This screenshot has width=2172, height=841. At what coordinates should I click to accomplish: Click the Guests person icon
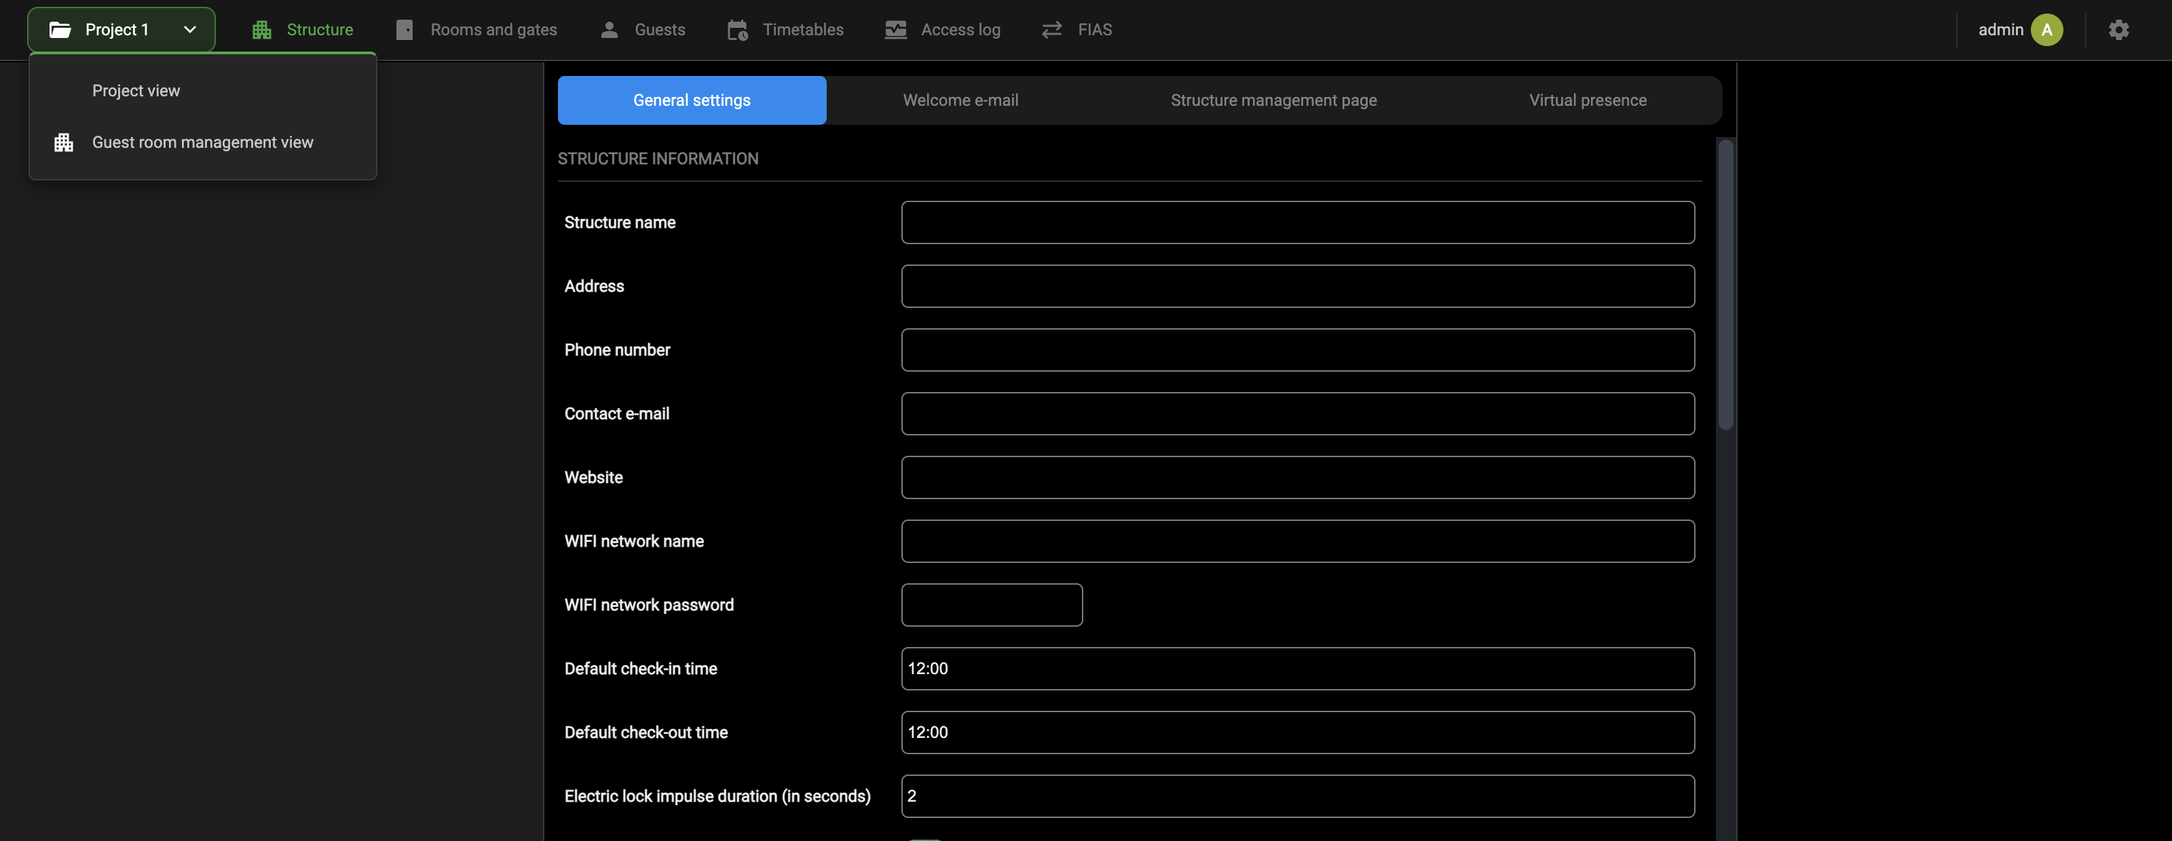[609, 29]
